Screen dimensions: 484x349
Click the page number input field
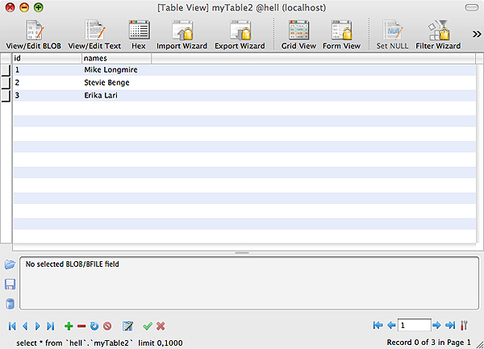[x=415, y=325]
